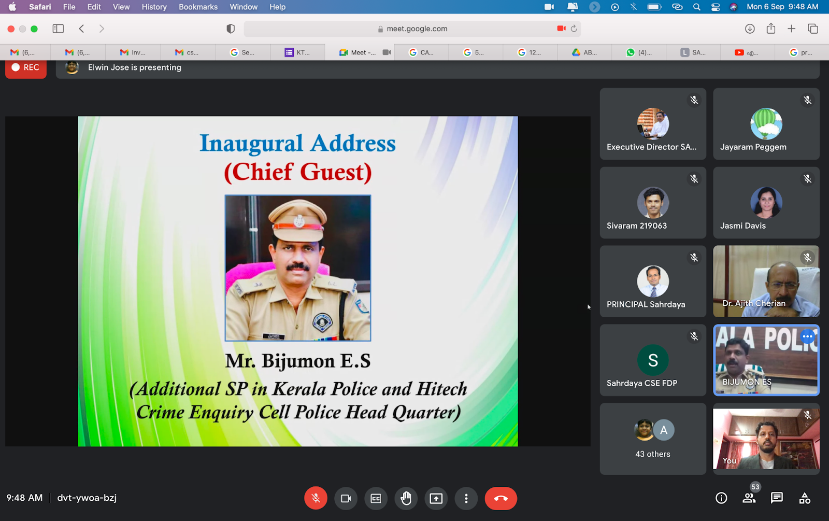Open the More options menu
The height and width of the screenshot is (521, 829).
(x=466, y=498)
